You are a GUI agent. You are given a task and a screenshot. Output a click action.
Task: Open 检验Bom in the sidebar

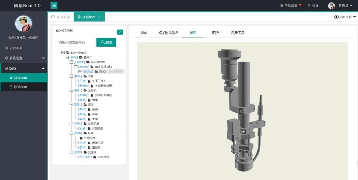pyautogui.click(x=24, y=87)
